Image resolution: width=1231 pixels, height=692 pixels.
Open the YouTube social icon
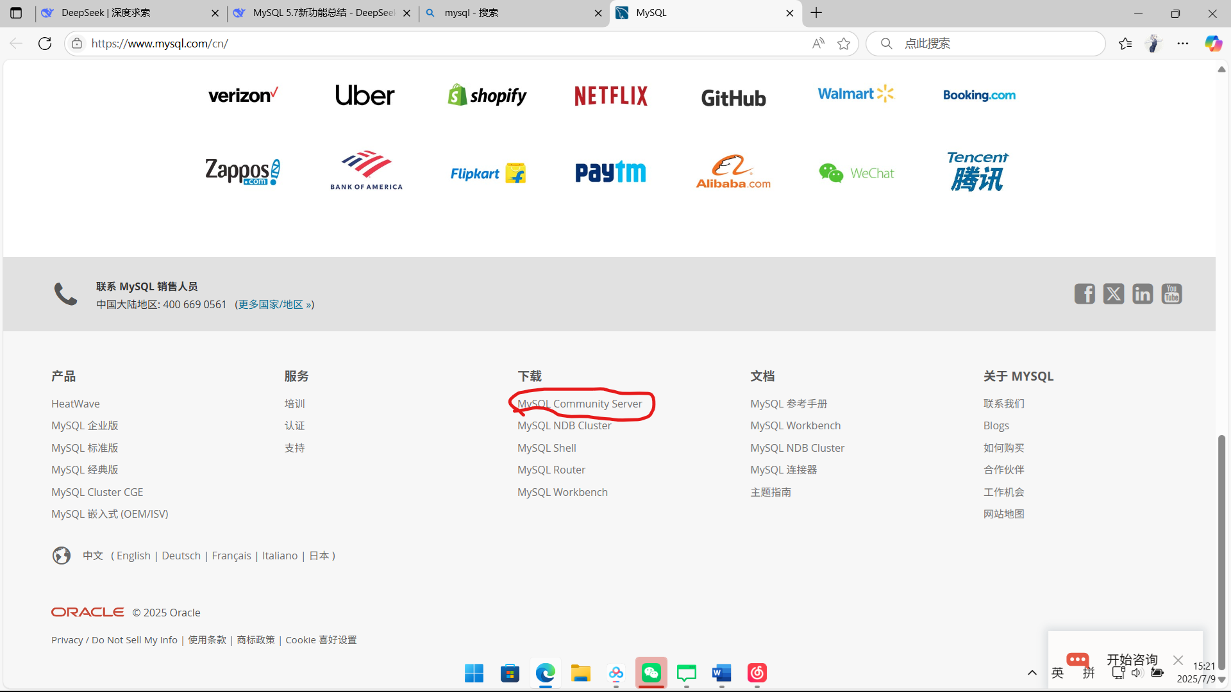(x=1171, y=294)
